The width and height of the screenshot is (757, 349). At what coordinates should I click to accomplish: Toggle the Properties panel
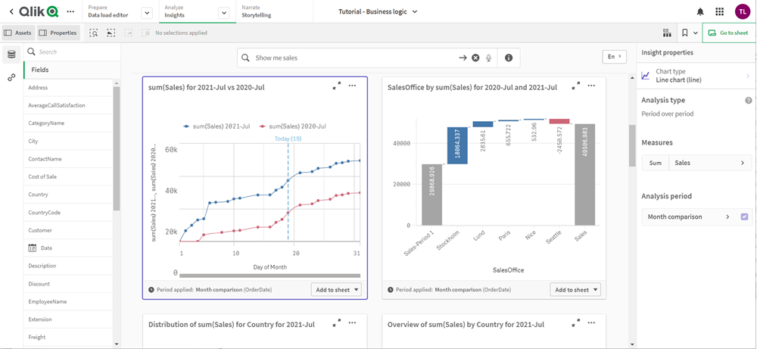[58, 33]
